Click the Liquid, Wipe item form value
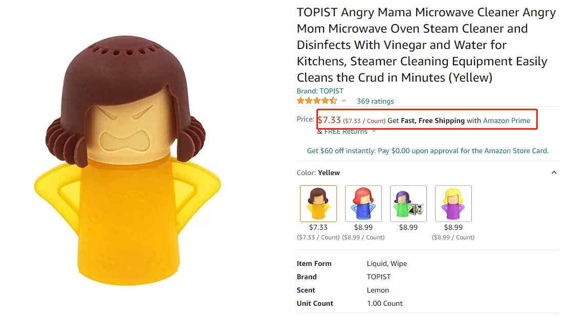The height and width of the screenshot is (317, 570). pyautogui.click(x=383, y=263)
